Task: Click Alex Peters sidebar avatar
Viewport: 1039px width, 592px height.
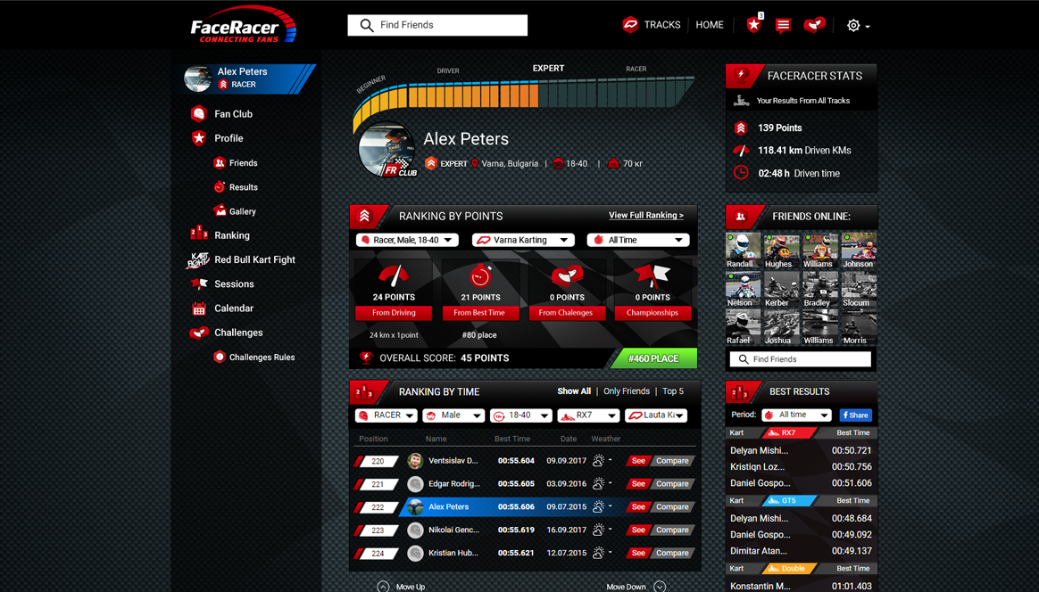Action: [197, 78]
